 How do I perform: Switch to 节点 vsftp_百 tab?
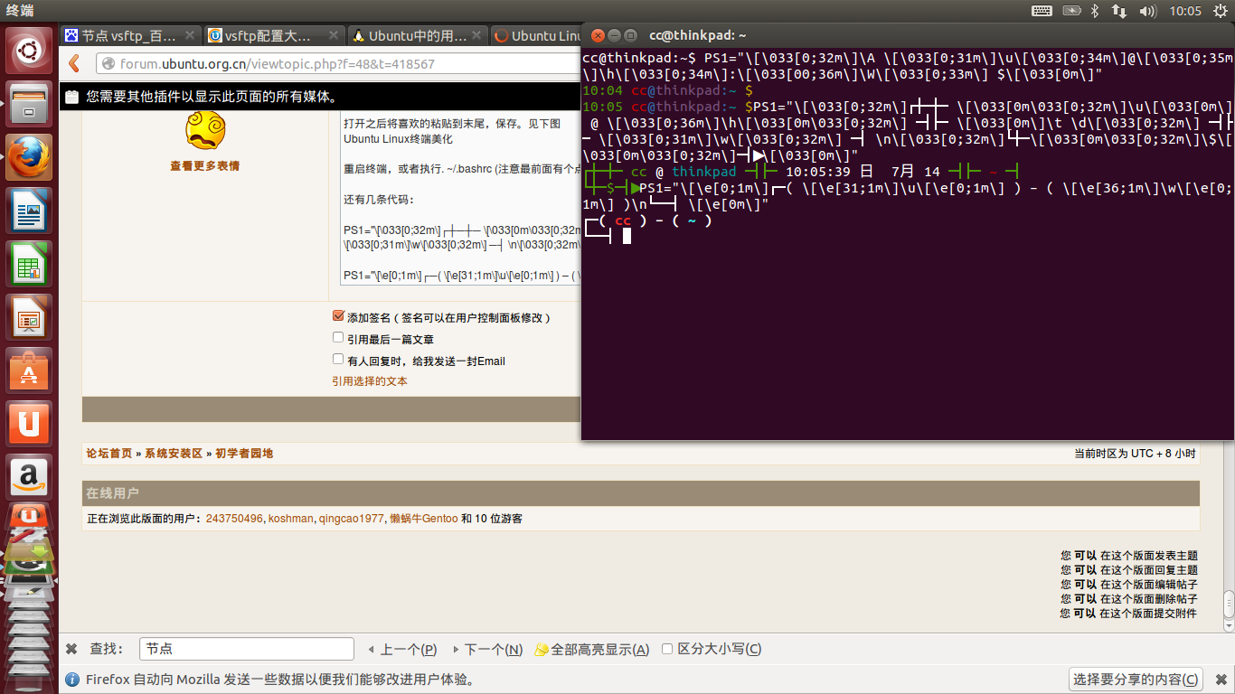point(130,36)
